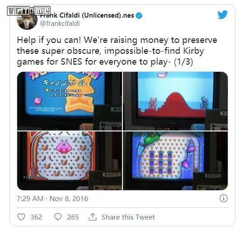244x234 pixels.
Task: Click Share this Tweet
Action: [128, 217]
